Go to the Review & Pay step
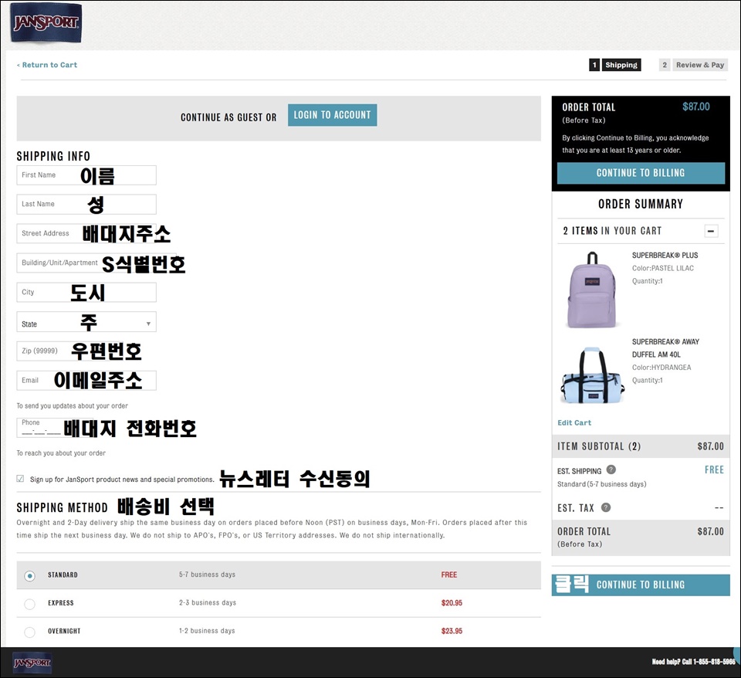Image resolution: width=741 pixels, height=678 pixels. tap(693, 65)
